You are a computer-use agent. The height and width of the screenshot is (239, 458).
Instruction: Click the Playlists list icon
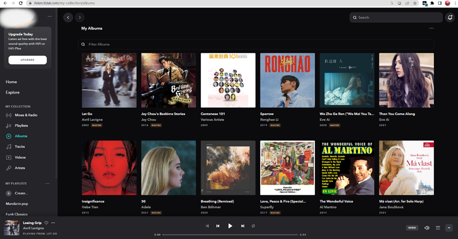pyautogui.click(x=9, y=125)
